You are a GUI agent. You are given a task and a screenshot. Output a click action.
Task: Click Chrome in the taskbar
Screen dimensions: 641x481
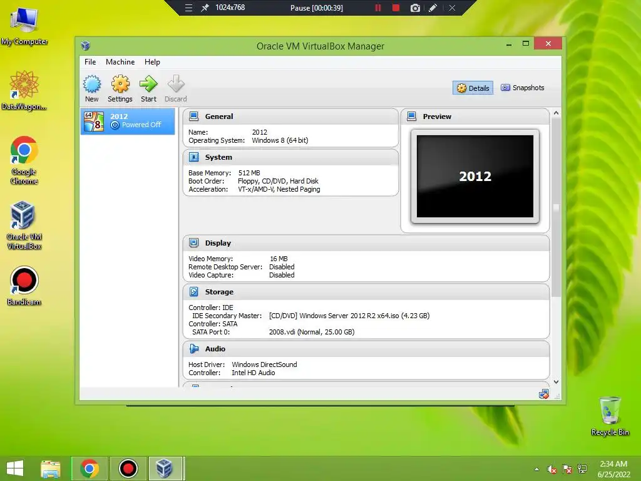(90, 468)
